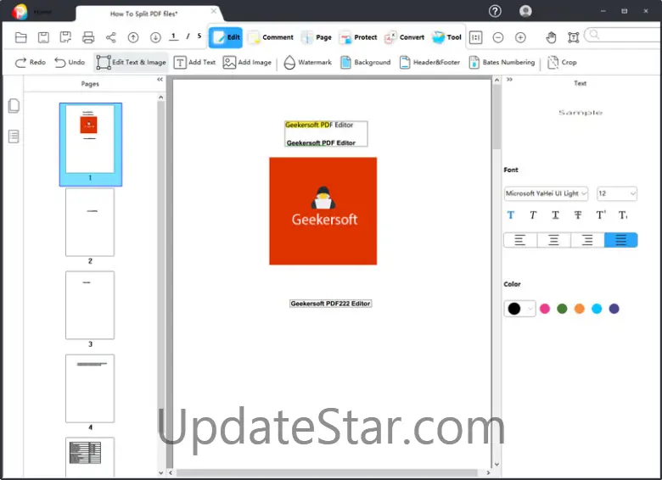The image size is (662, 480).
Task: Click the Background tool
Action: click(366, 63)
